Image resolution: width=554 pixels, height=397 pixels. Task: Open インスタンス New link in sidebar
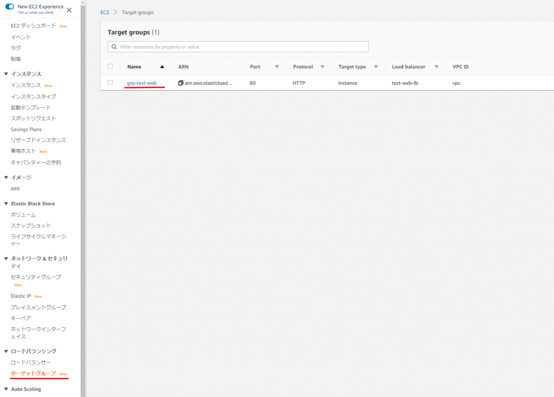tap(26, 85)
